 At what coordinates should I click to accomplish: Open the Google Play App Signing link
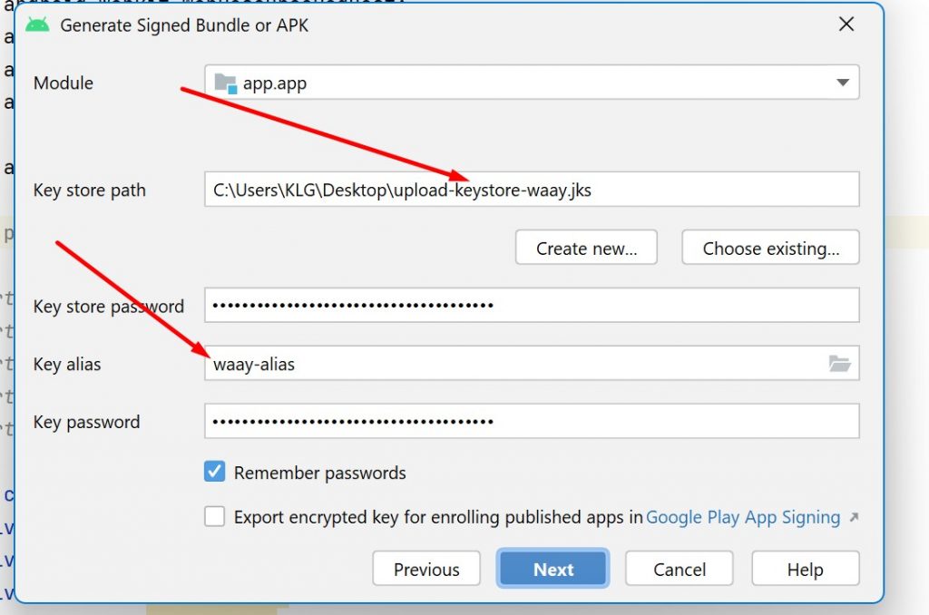coord(743,517)
